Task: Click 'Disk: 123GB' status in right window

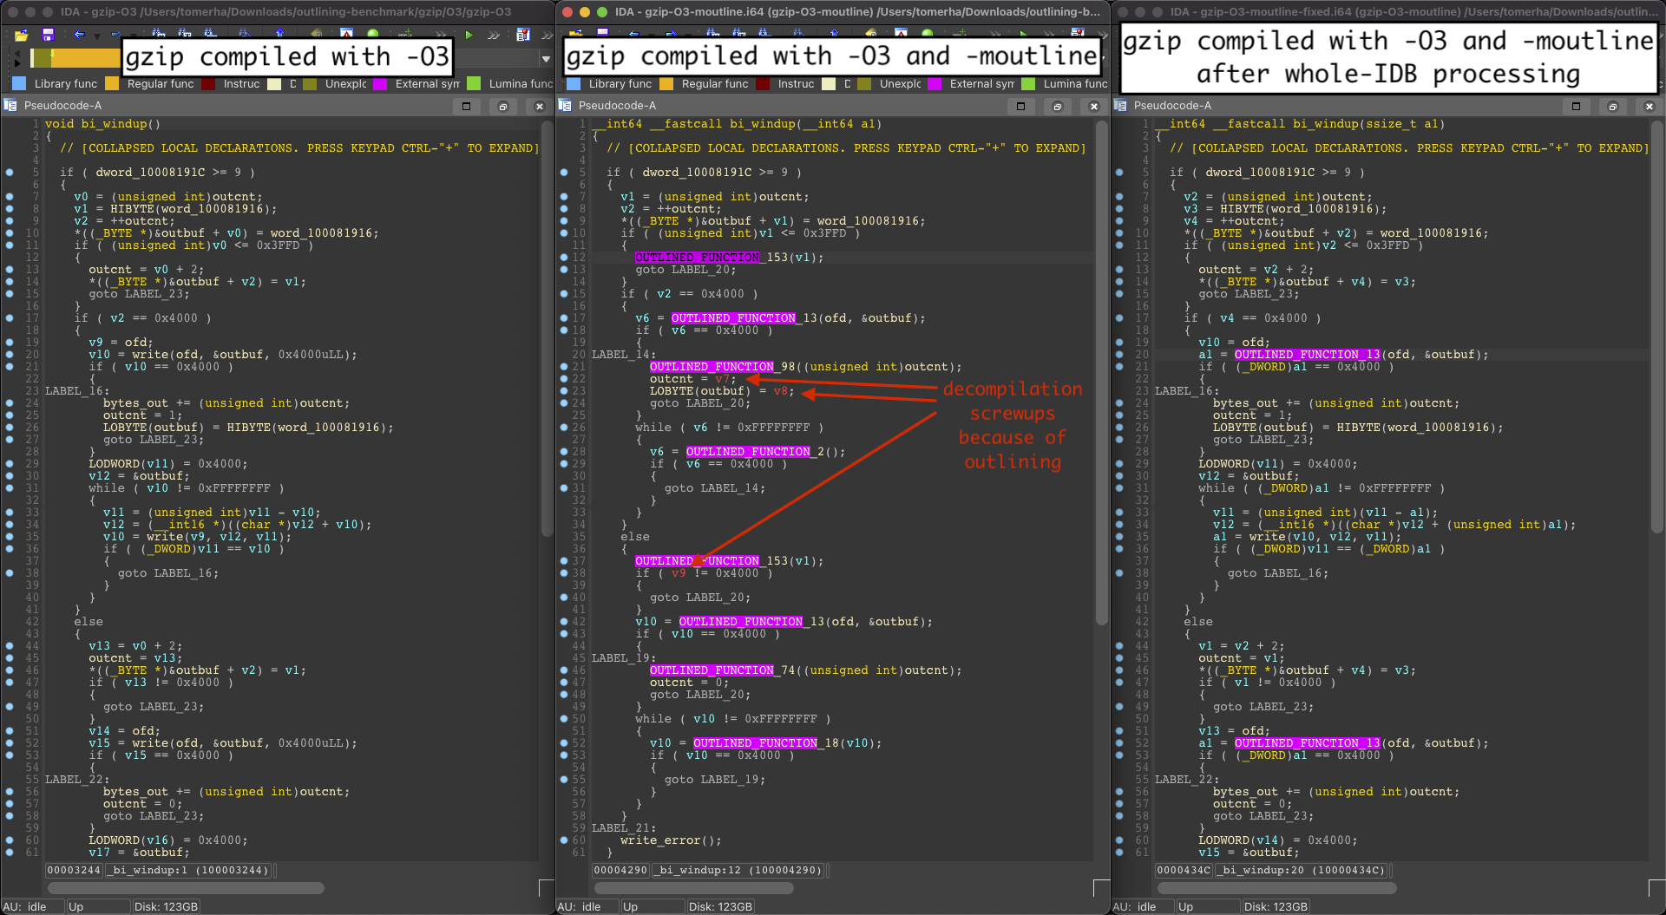Action: coord(1276,906)
